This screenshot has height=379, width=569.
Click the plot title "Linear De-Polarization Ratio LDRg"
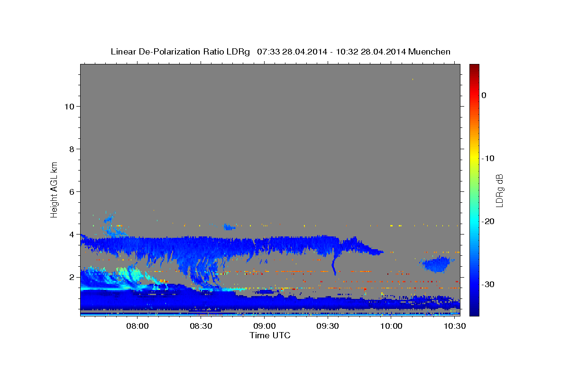click(x=180, y=52)
